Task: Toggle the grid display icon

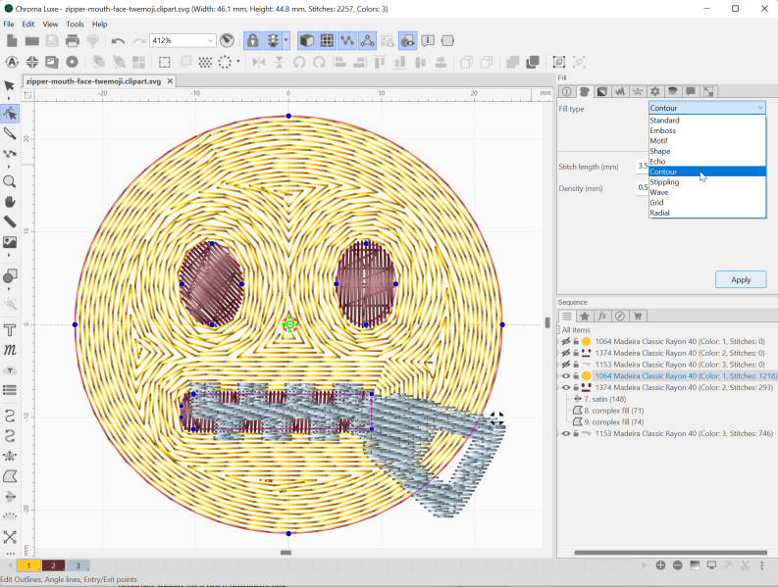Action: (x=327, y=40)
